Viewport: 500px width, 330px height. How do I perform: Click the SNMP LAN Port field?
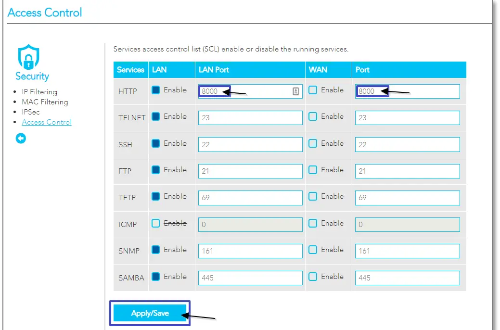[250, 251]
